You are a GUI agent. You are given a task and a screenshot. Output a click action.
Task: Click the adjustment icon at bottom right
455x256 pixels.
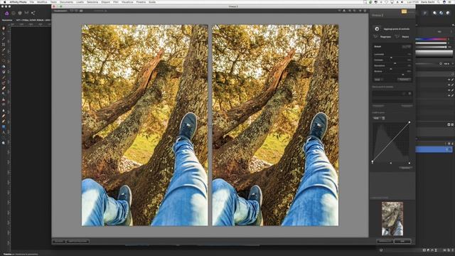tap(428, 250)
